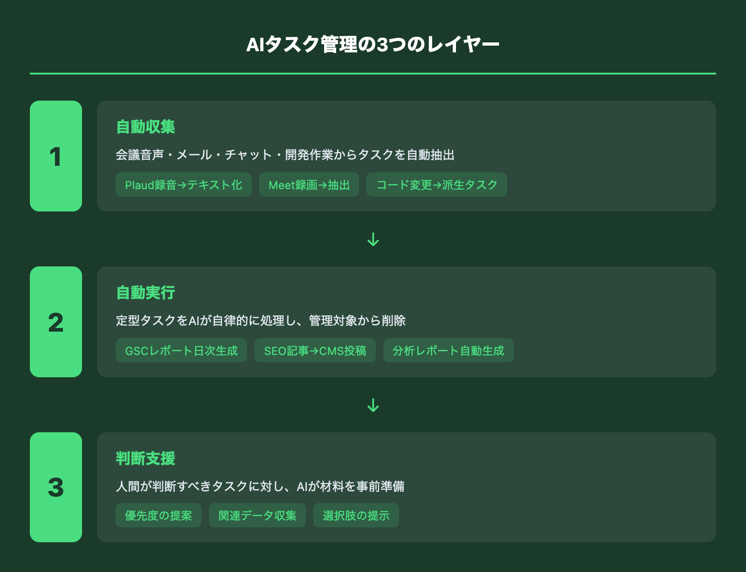Click the 自動収集 heading
The image size is (746, 572).
tap(145, 127)
